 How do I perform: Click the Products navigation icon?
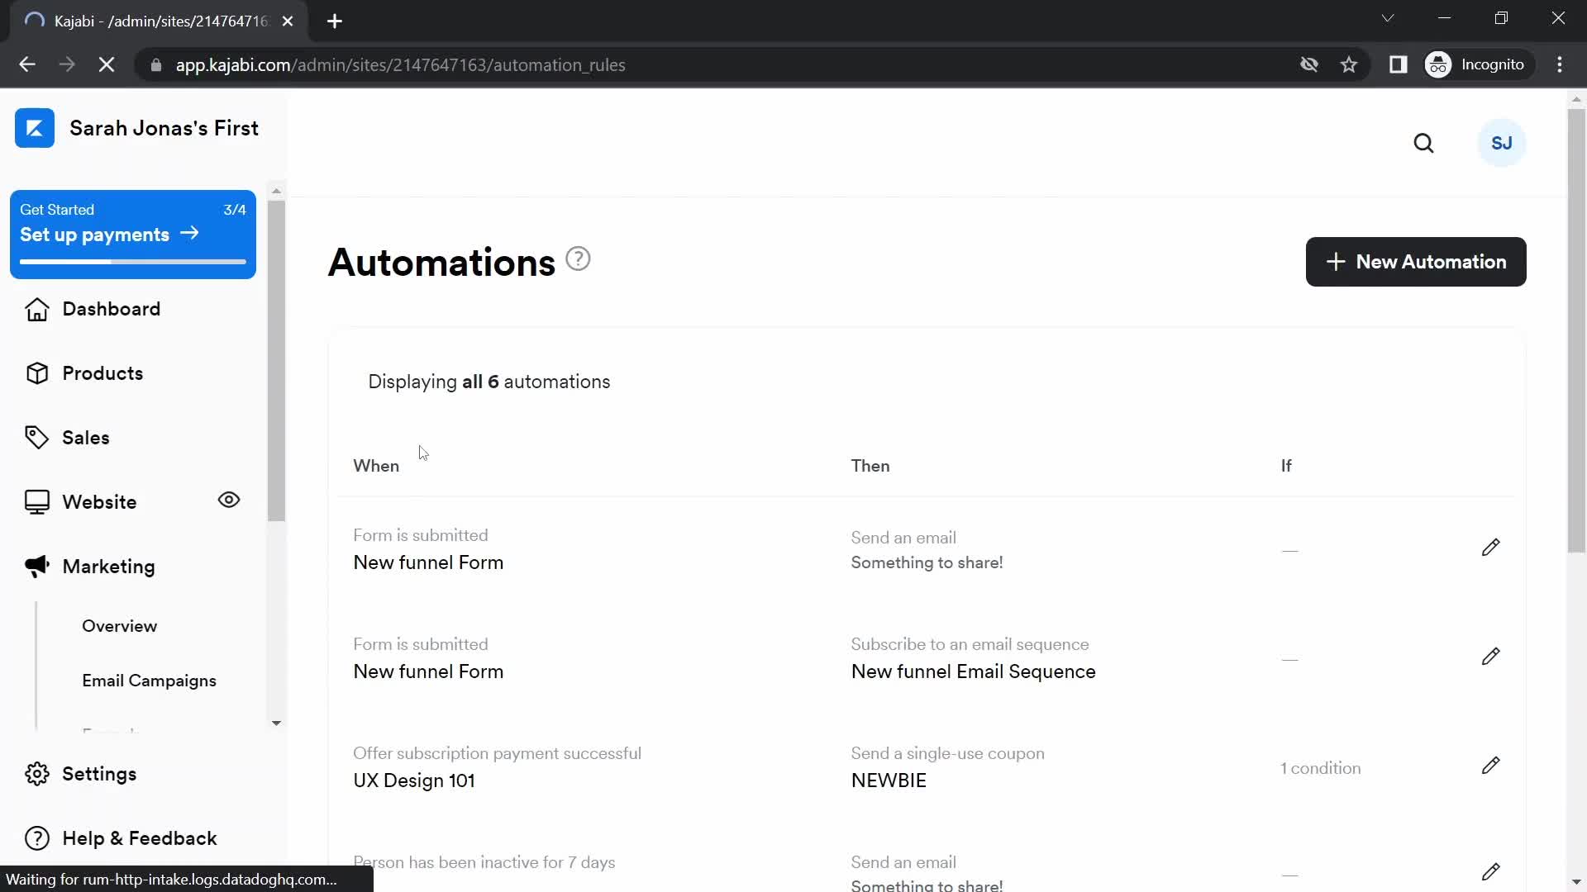tap(36, 373)
